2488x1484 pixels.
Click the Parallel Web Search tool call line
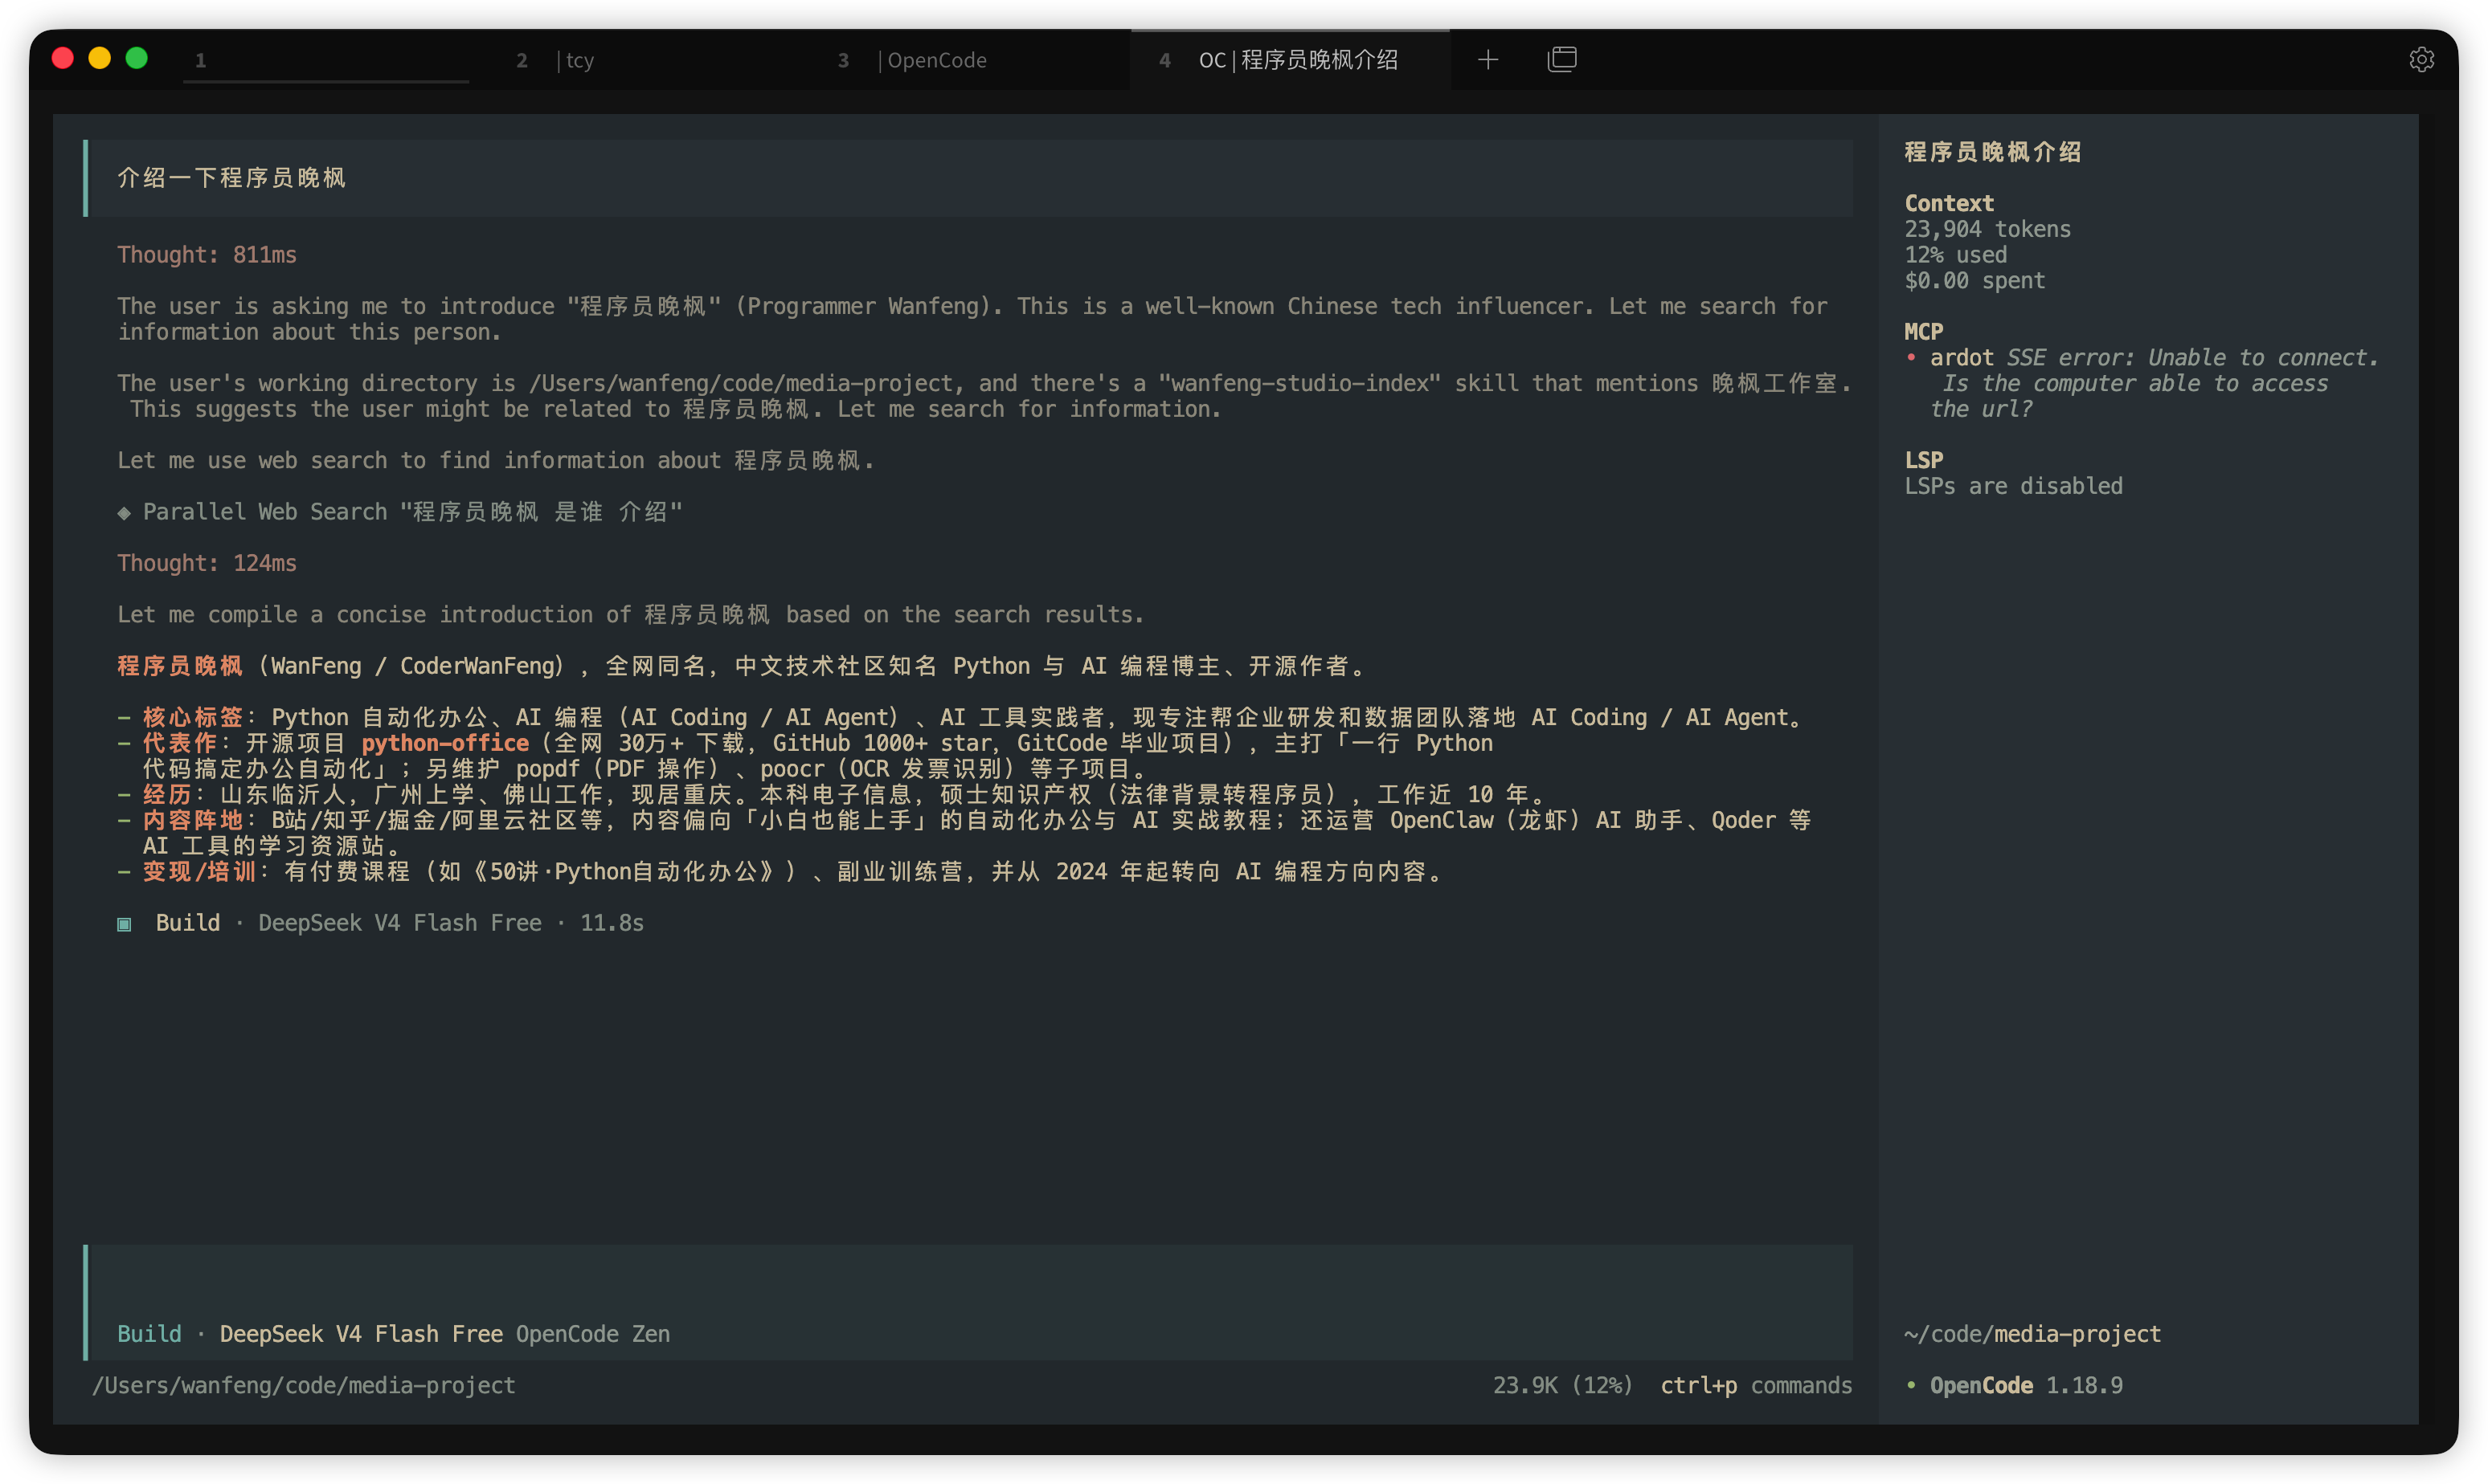(x=400, y=512)
